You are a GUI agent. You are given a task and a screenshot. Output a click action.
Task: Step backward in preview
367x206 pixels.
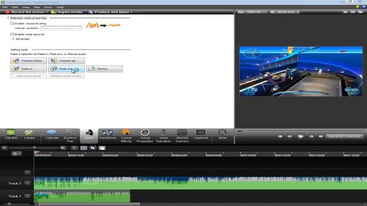pos(290,136)
